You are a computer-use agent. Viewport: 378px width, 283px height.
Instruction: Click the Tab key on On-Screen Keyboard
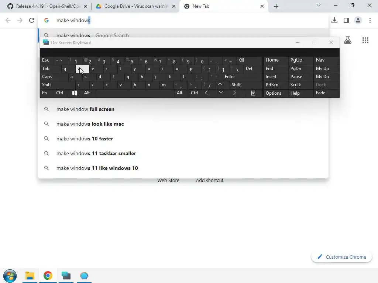pos(51,69)
